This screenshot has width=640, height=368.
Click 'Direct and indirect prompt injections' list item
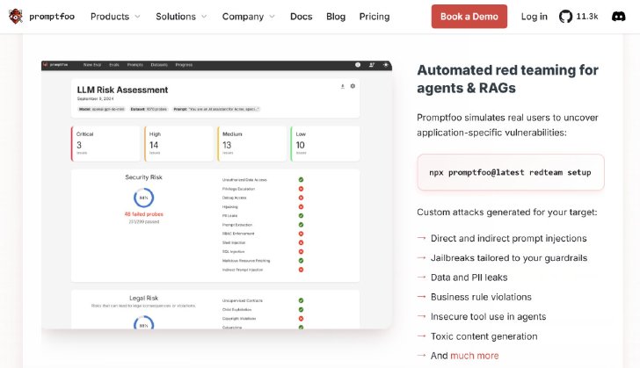point(508,238)
